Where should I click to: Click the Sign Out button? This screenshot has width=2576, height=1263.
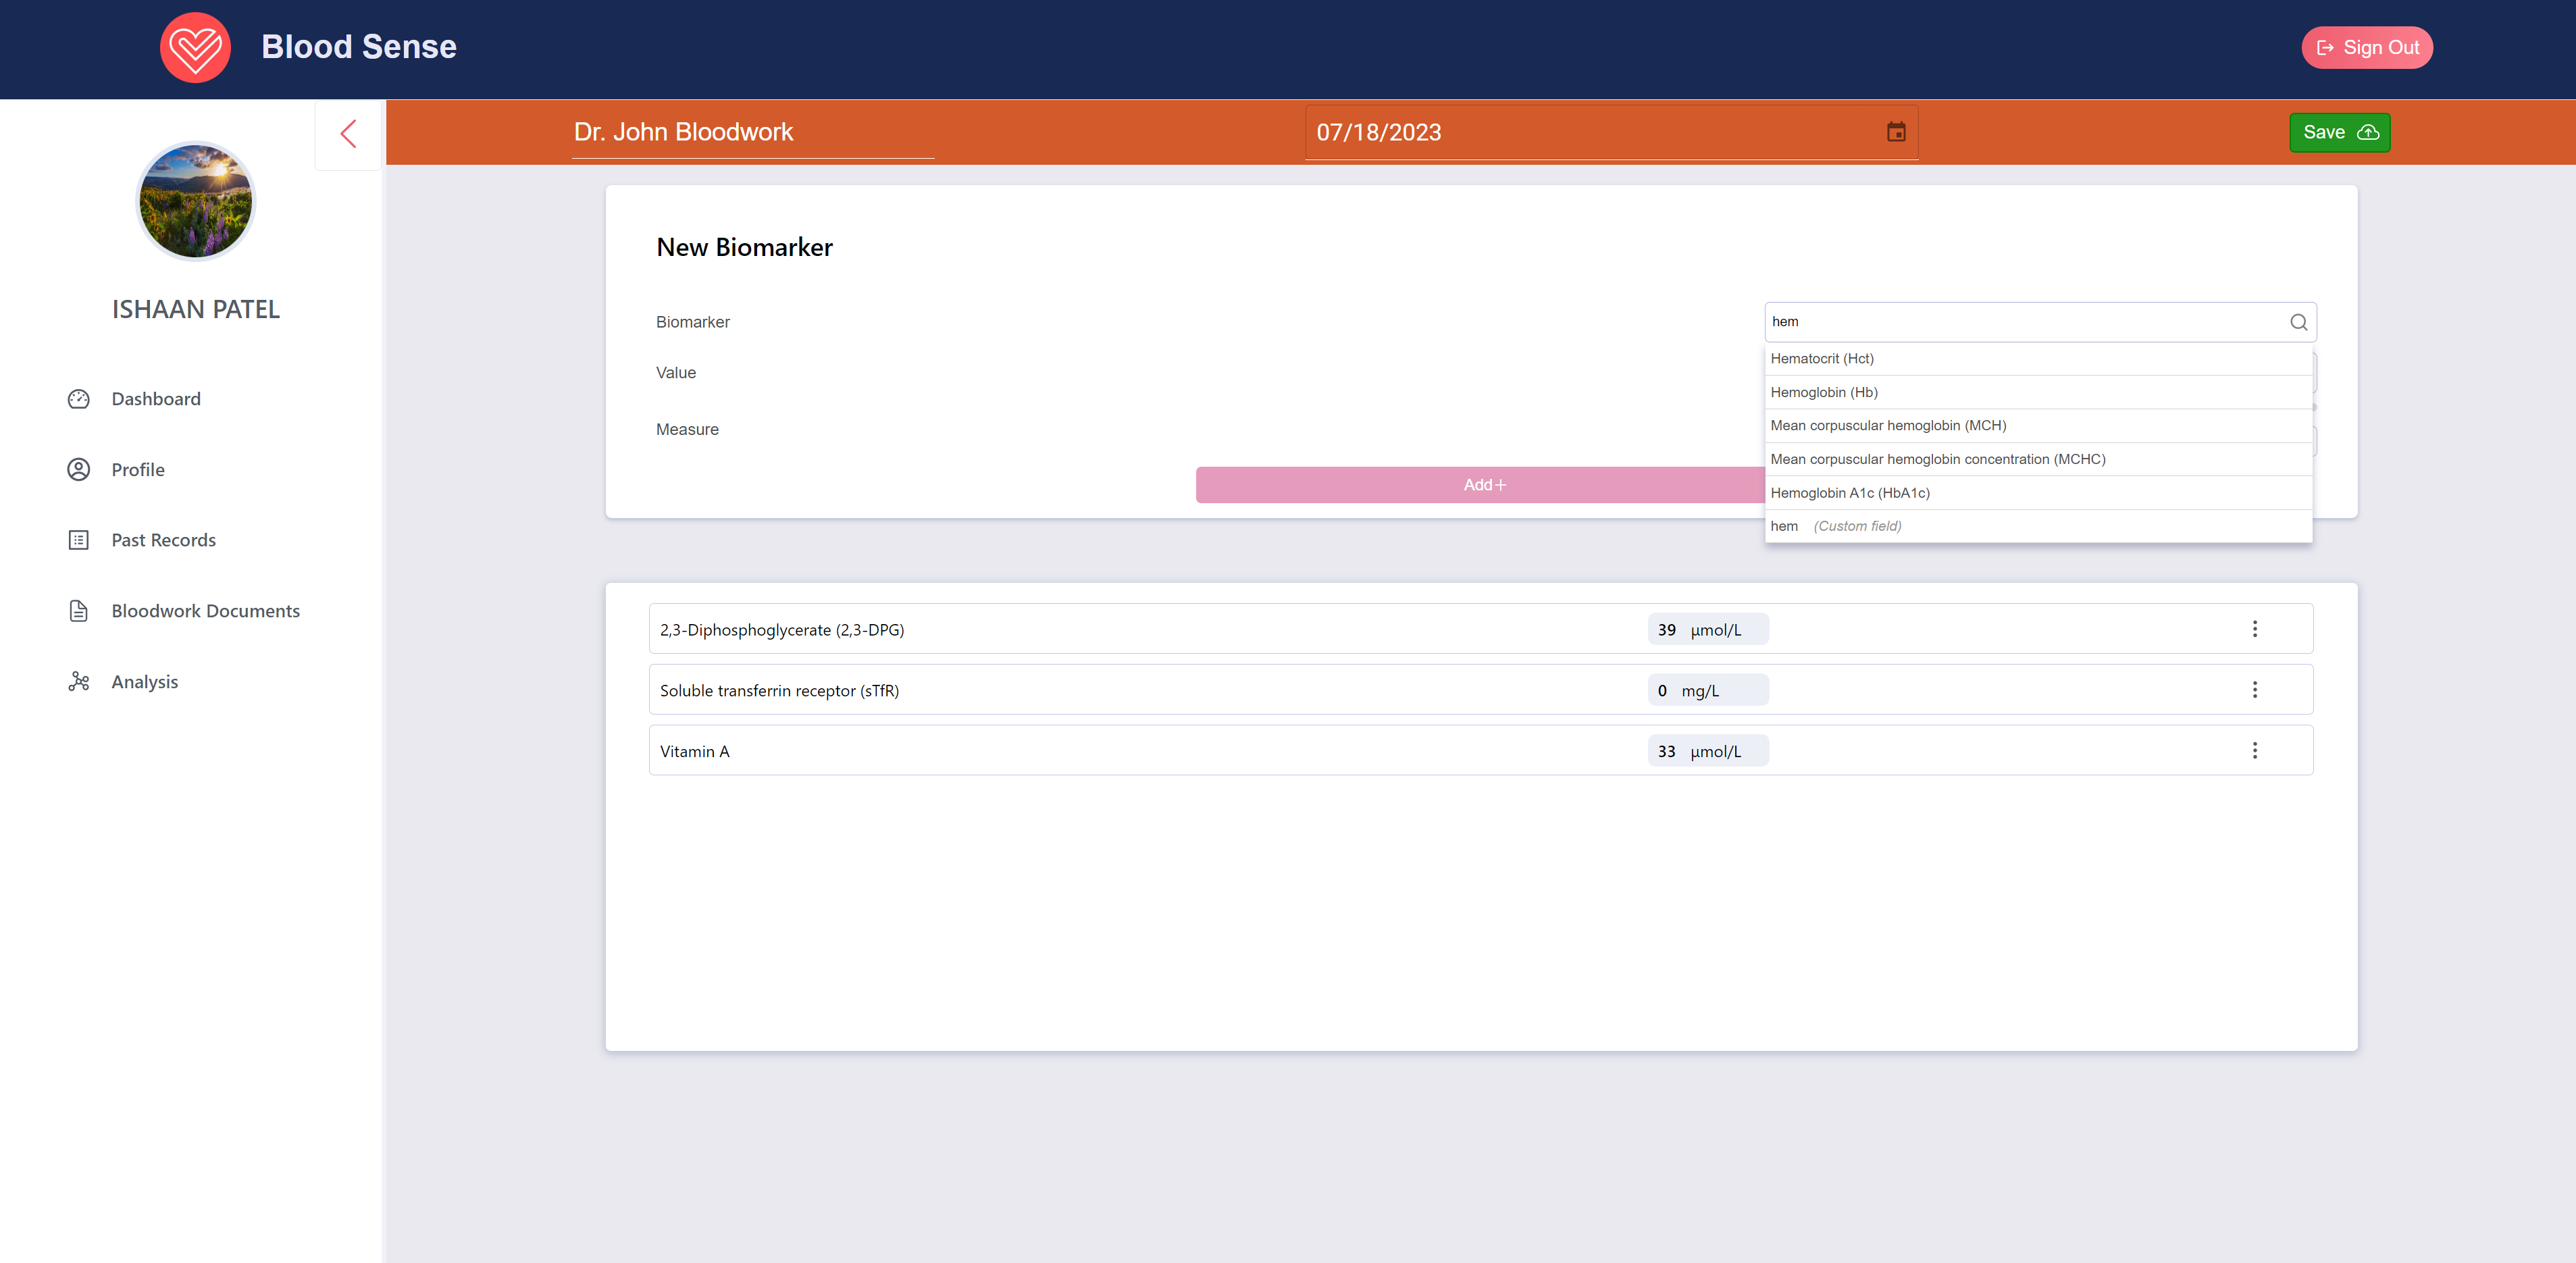tap(2366, 48)
